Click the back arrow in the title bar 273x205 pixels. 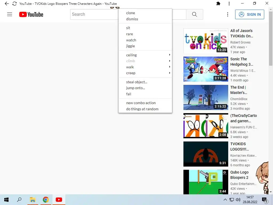(x=7, y=3)
